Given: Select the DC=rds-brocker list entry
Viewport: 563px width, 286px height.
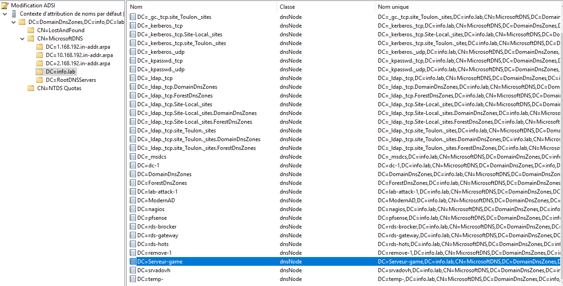Looking at the screenshot, I should (x=157, y=227).
